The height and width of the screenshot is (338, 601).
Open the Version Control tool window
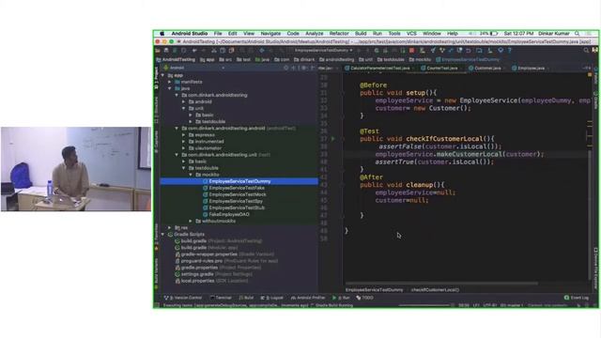183,298
